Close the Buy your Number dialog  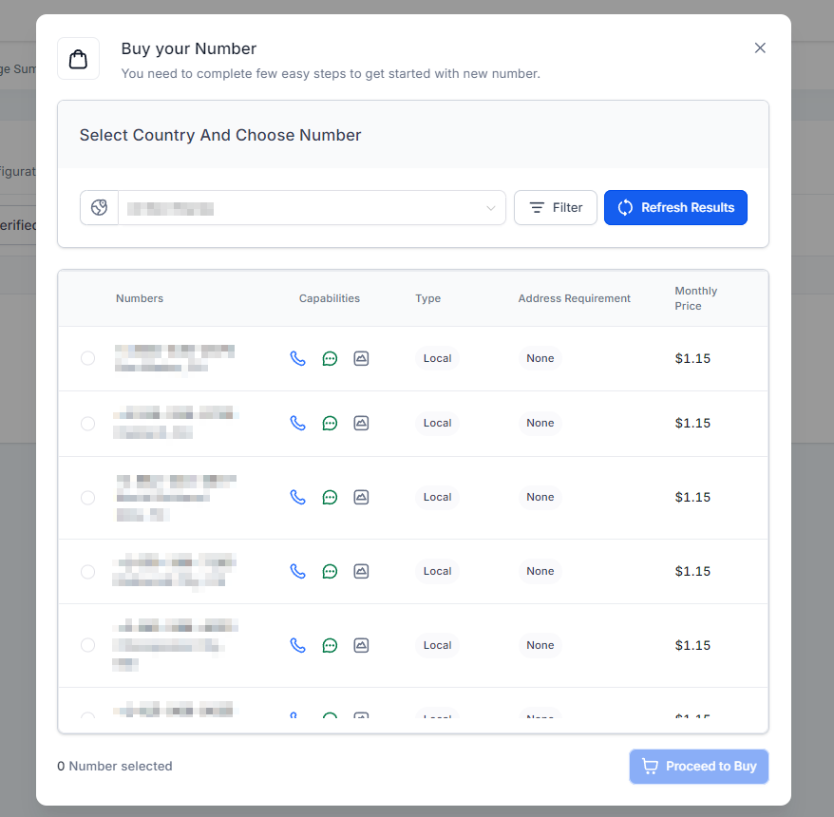click(x=760, y=47)
